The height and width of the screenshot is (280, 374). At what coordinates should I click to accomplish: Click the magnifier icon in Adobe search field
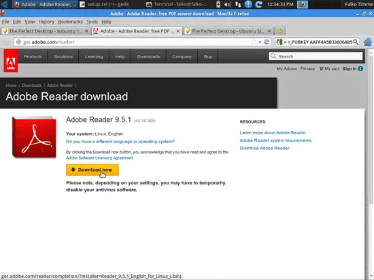coord(273,56)
